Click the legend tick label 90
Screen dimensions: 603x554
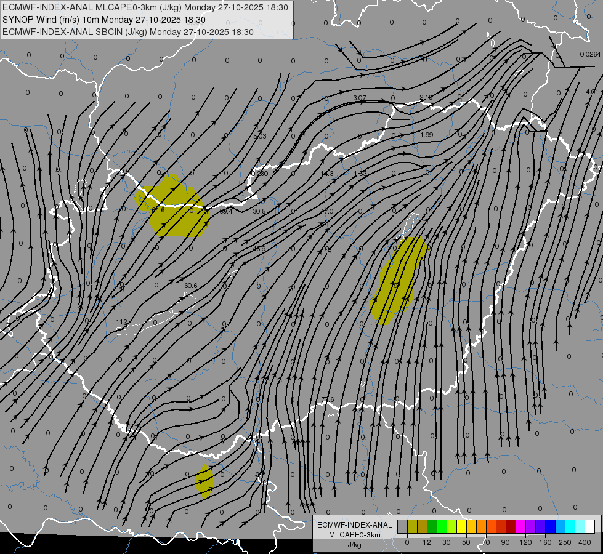pos(506,542)
